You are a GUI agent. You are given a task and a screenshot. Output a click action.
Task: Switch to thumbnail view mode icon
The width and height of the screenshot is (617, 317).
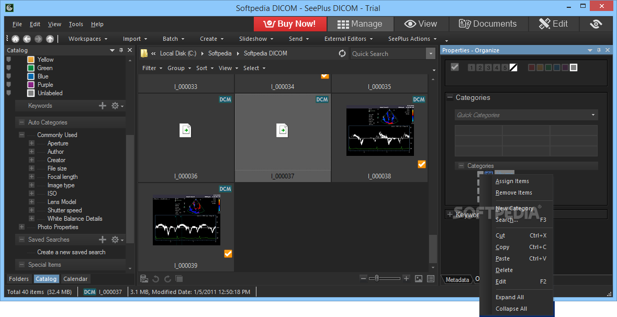pos(419,278)
